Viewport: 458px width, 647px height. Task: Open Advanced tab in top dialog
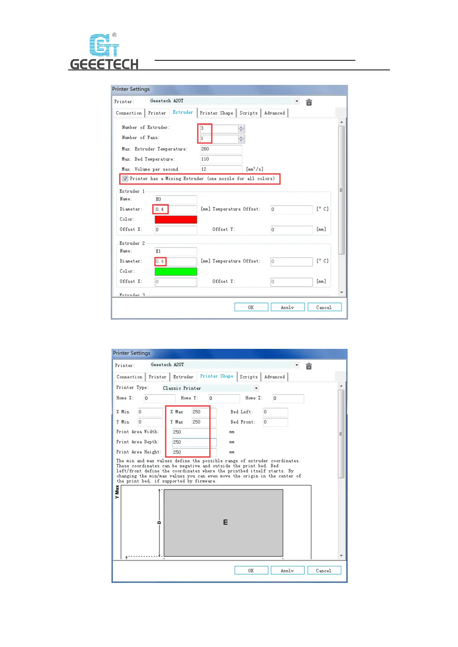click(275, 113)
